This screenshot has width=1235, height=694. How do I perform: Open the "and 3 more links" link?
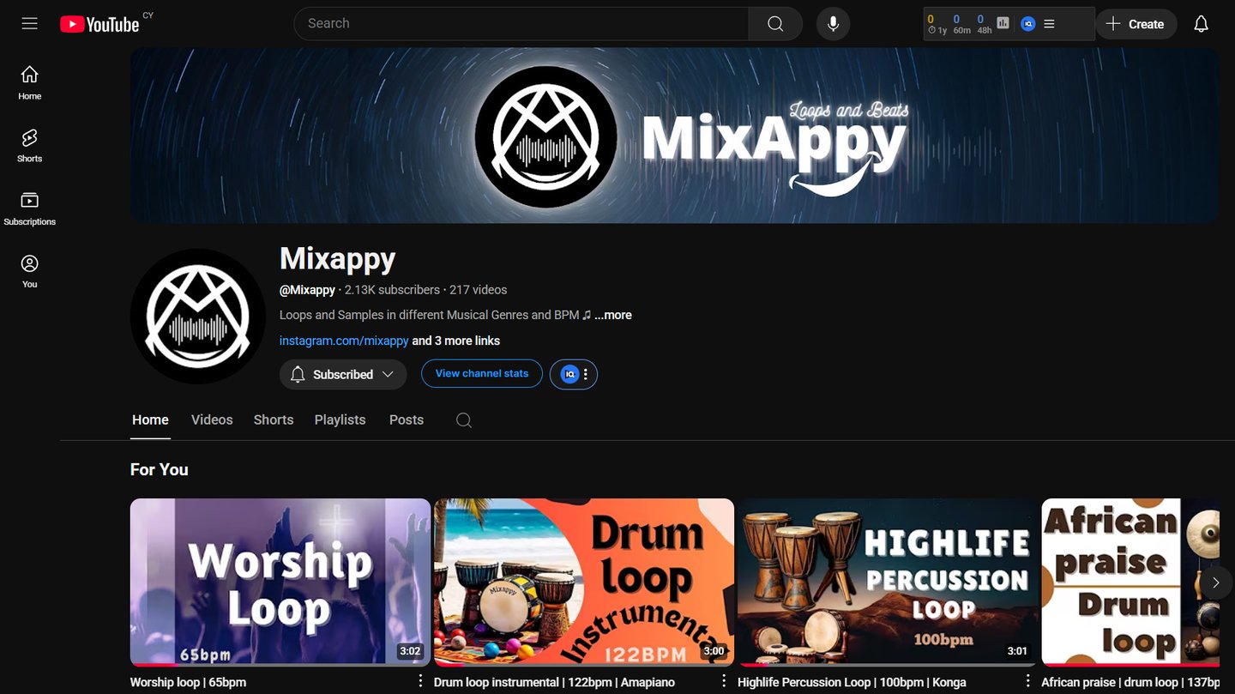[456, 341]
